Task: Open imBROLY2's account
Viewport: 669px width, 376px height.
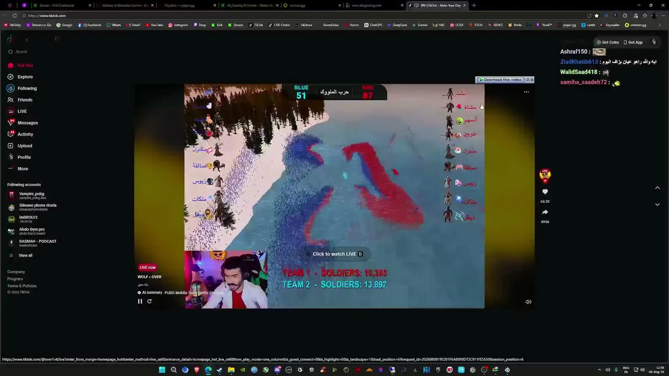Action: click(x=23, y=219)
